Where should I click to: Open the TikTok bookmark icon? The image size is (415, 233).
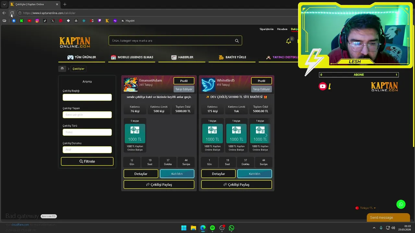[45, 21]
